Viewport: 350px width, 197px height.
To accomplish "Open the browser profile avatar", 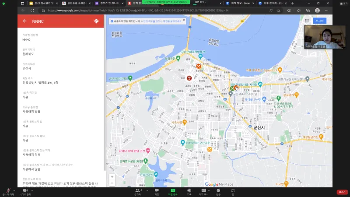I will tap(317, 11).
